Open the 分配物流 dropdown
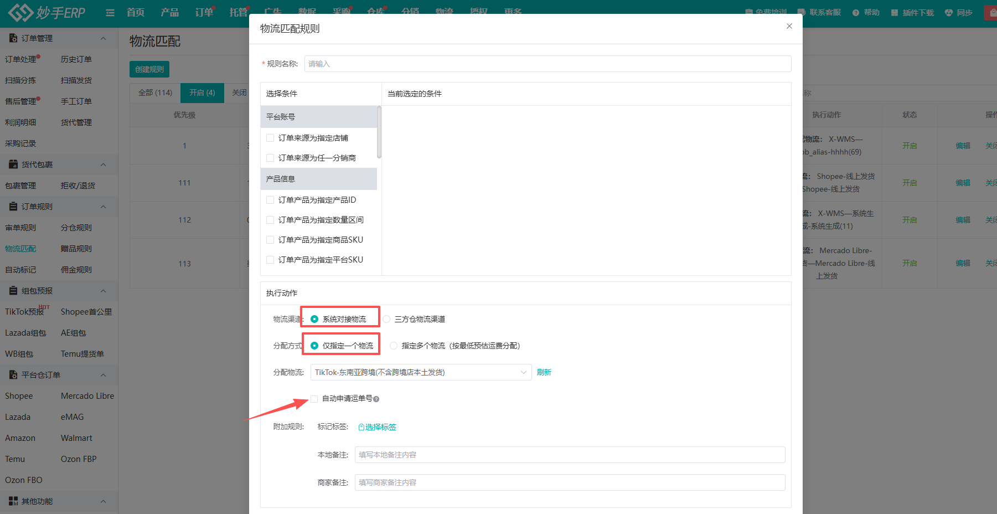Image resolution: width=997 pixels, height=514 pixels. click(421, 372)
